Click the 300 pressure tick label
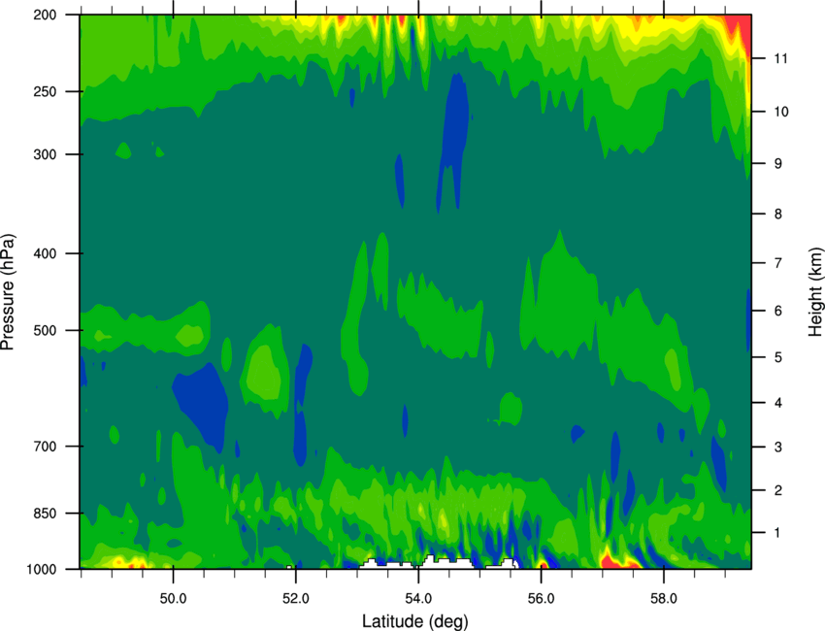This screenshot has width=825, height=631. (x=46, y=154)
